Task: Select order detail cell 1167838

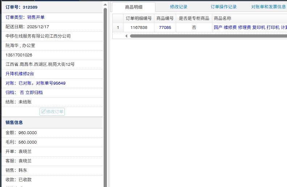Action: (x=139, y=27)
